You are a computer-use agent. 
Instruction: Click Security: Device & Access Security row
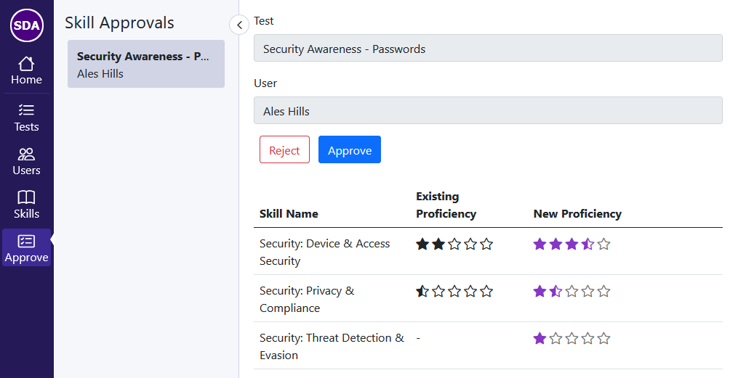tap(488, 252)
